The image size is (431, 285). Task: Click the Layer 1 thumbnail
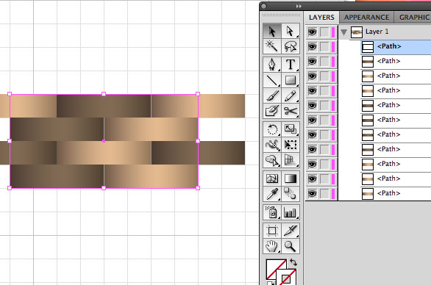point(357,32)
